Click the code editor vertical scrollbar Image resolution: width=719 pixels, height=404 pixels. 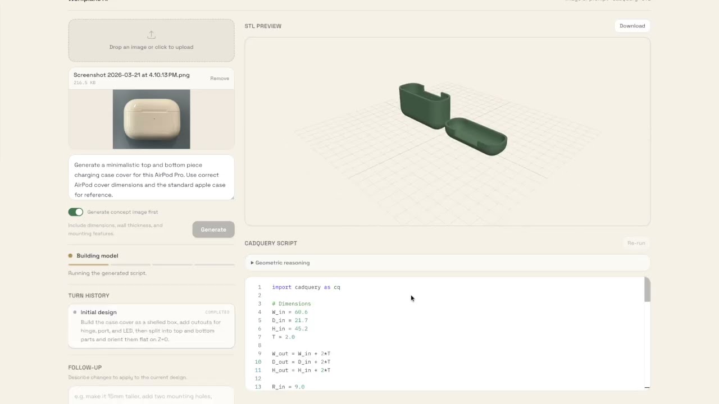647,290
